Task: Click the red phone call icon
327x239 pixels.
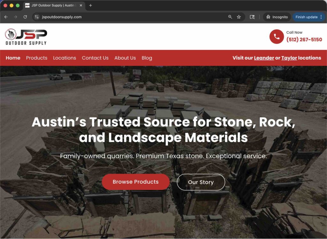Action: tap(277, 37)
